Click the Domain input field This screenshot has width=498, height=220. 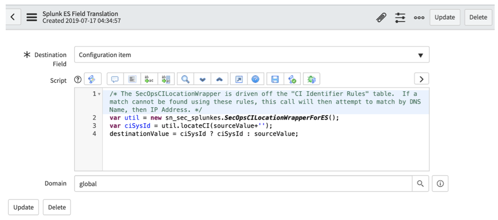[243, 183]
